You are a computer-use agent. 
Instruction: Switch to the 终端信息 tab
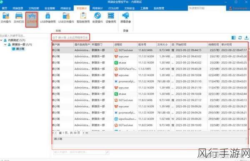pos(18,8)
